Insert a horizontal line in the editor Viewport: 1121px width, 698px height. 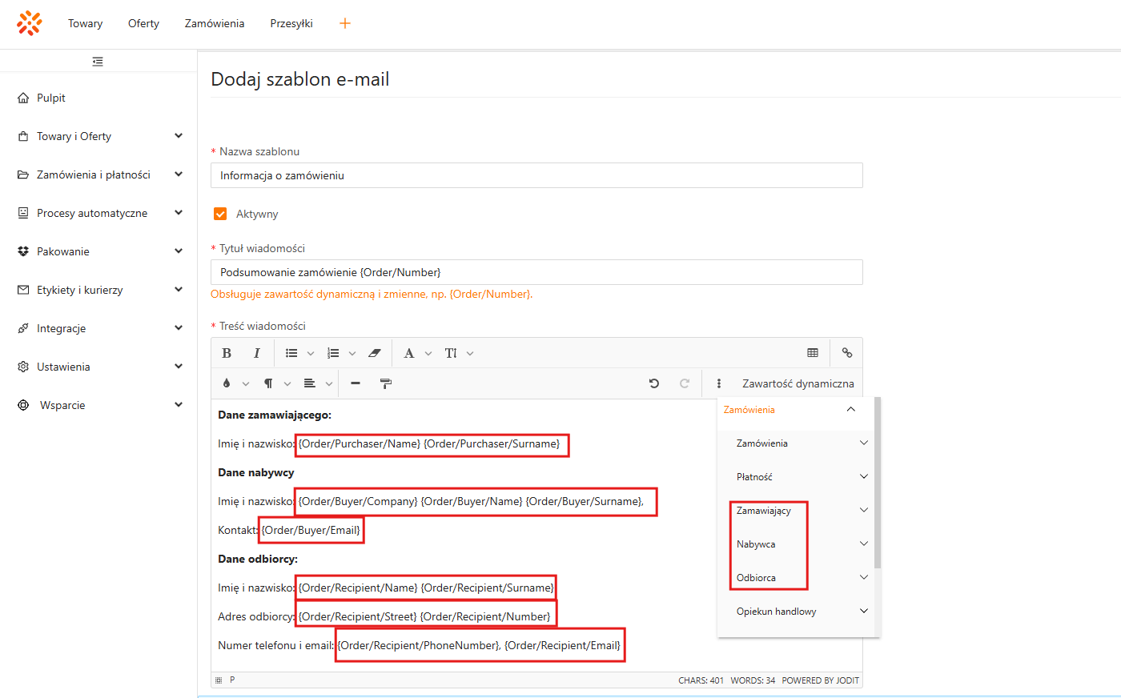coord(356,383)
